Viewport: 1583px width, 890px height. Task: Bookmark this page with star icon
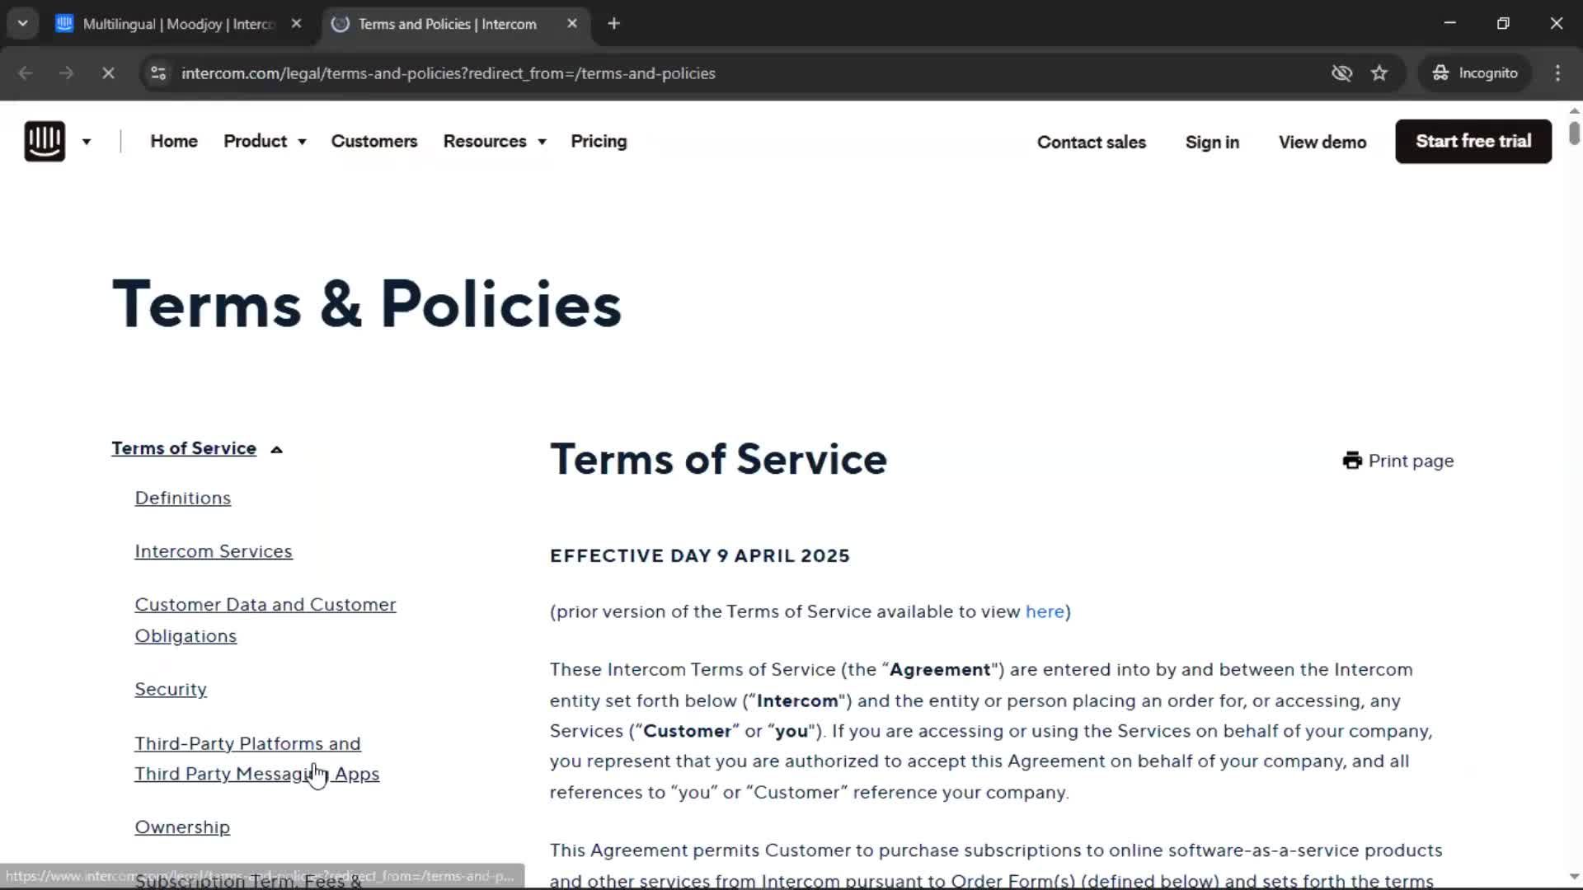pyautogui.click(x=1379, y=73)
